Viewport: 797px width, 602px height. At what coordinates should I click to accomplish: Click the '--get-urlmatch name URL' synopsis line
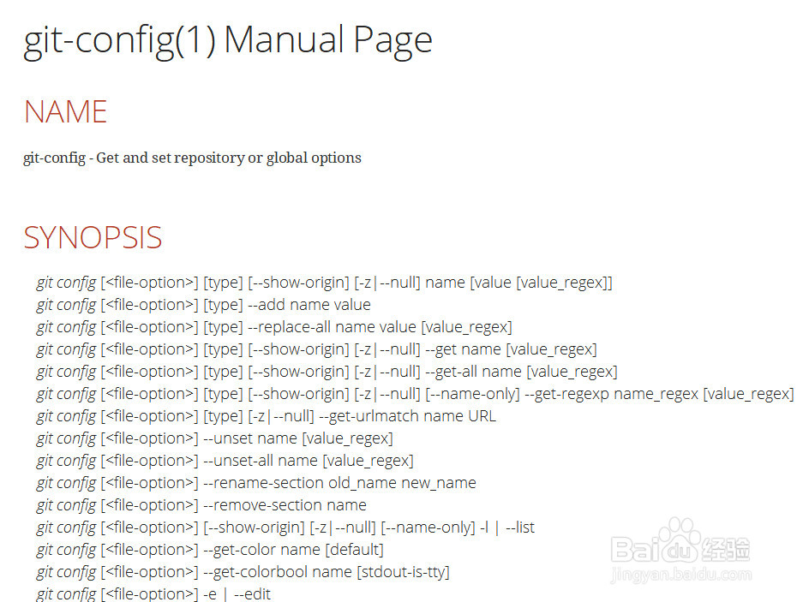(266, 416)
